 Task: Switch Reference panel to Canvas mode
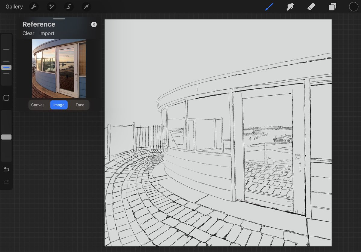[x=38, y=105]
